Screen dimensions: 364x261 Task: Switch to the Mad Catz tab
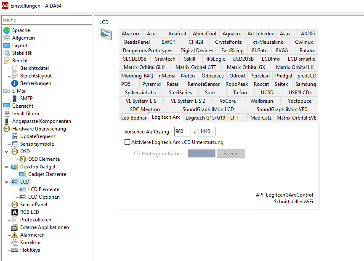pyautogui.click(x=261, y=118)
